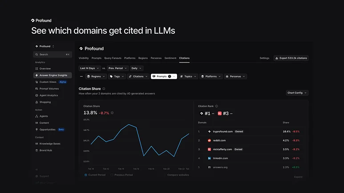Open the Last 14 Days dropdown
Image resolution: width=344 pixels, height=193 pixels.
point(89,68)
